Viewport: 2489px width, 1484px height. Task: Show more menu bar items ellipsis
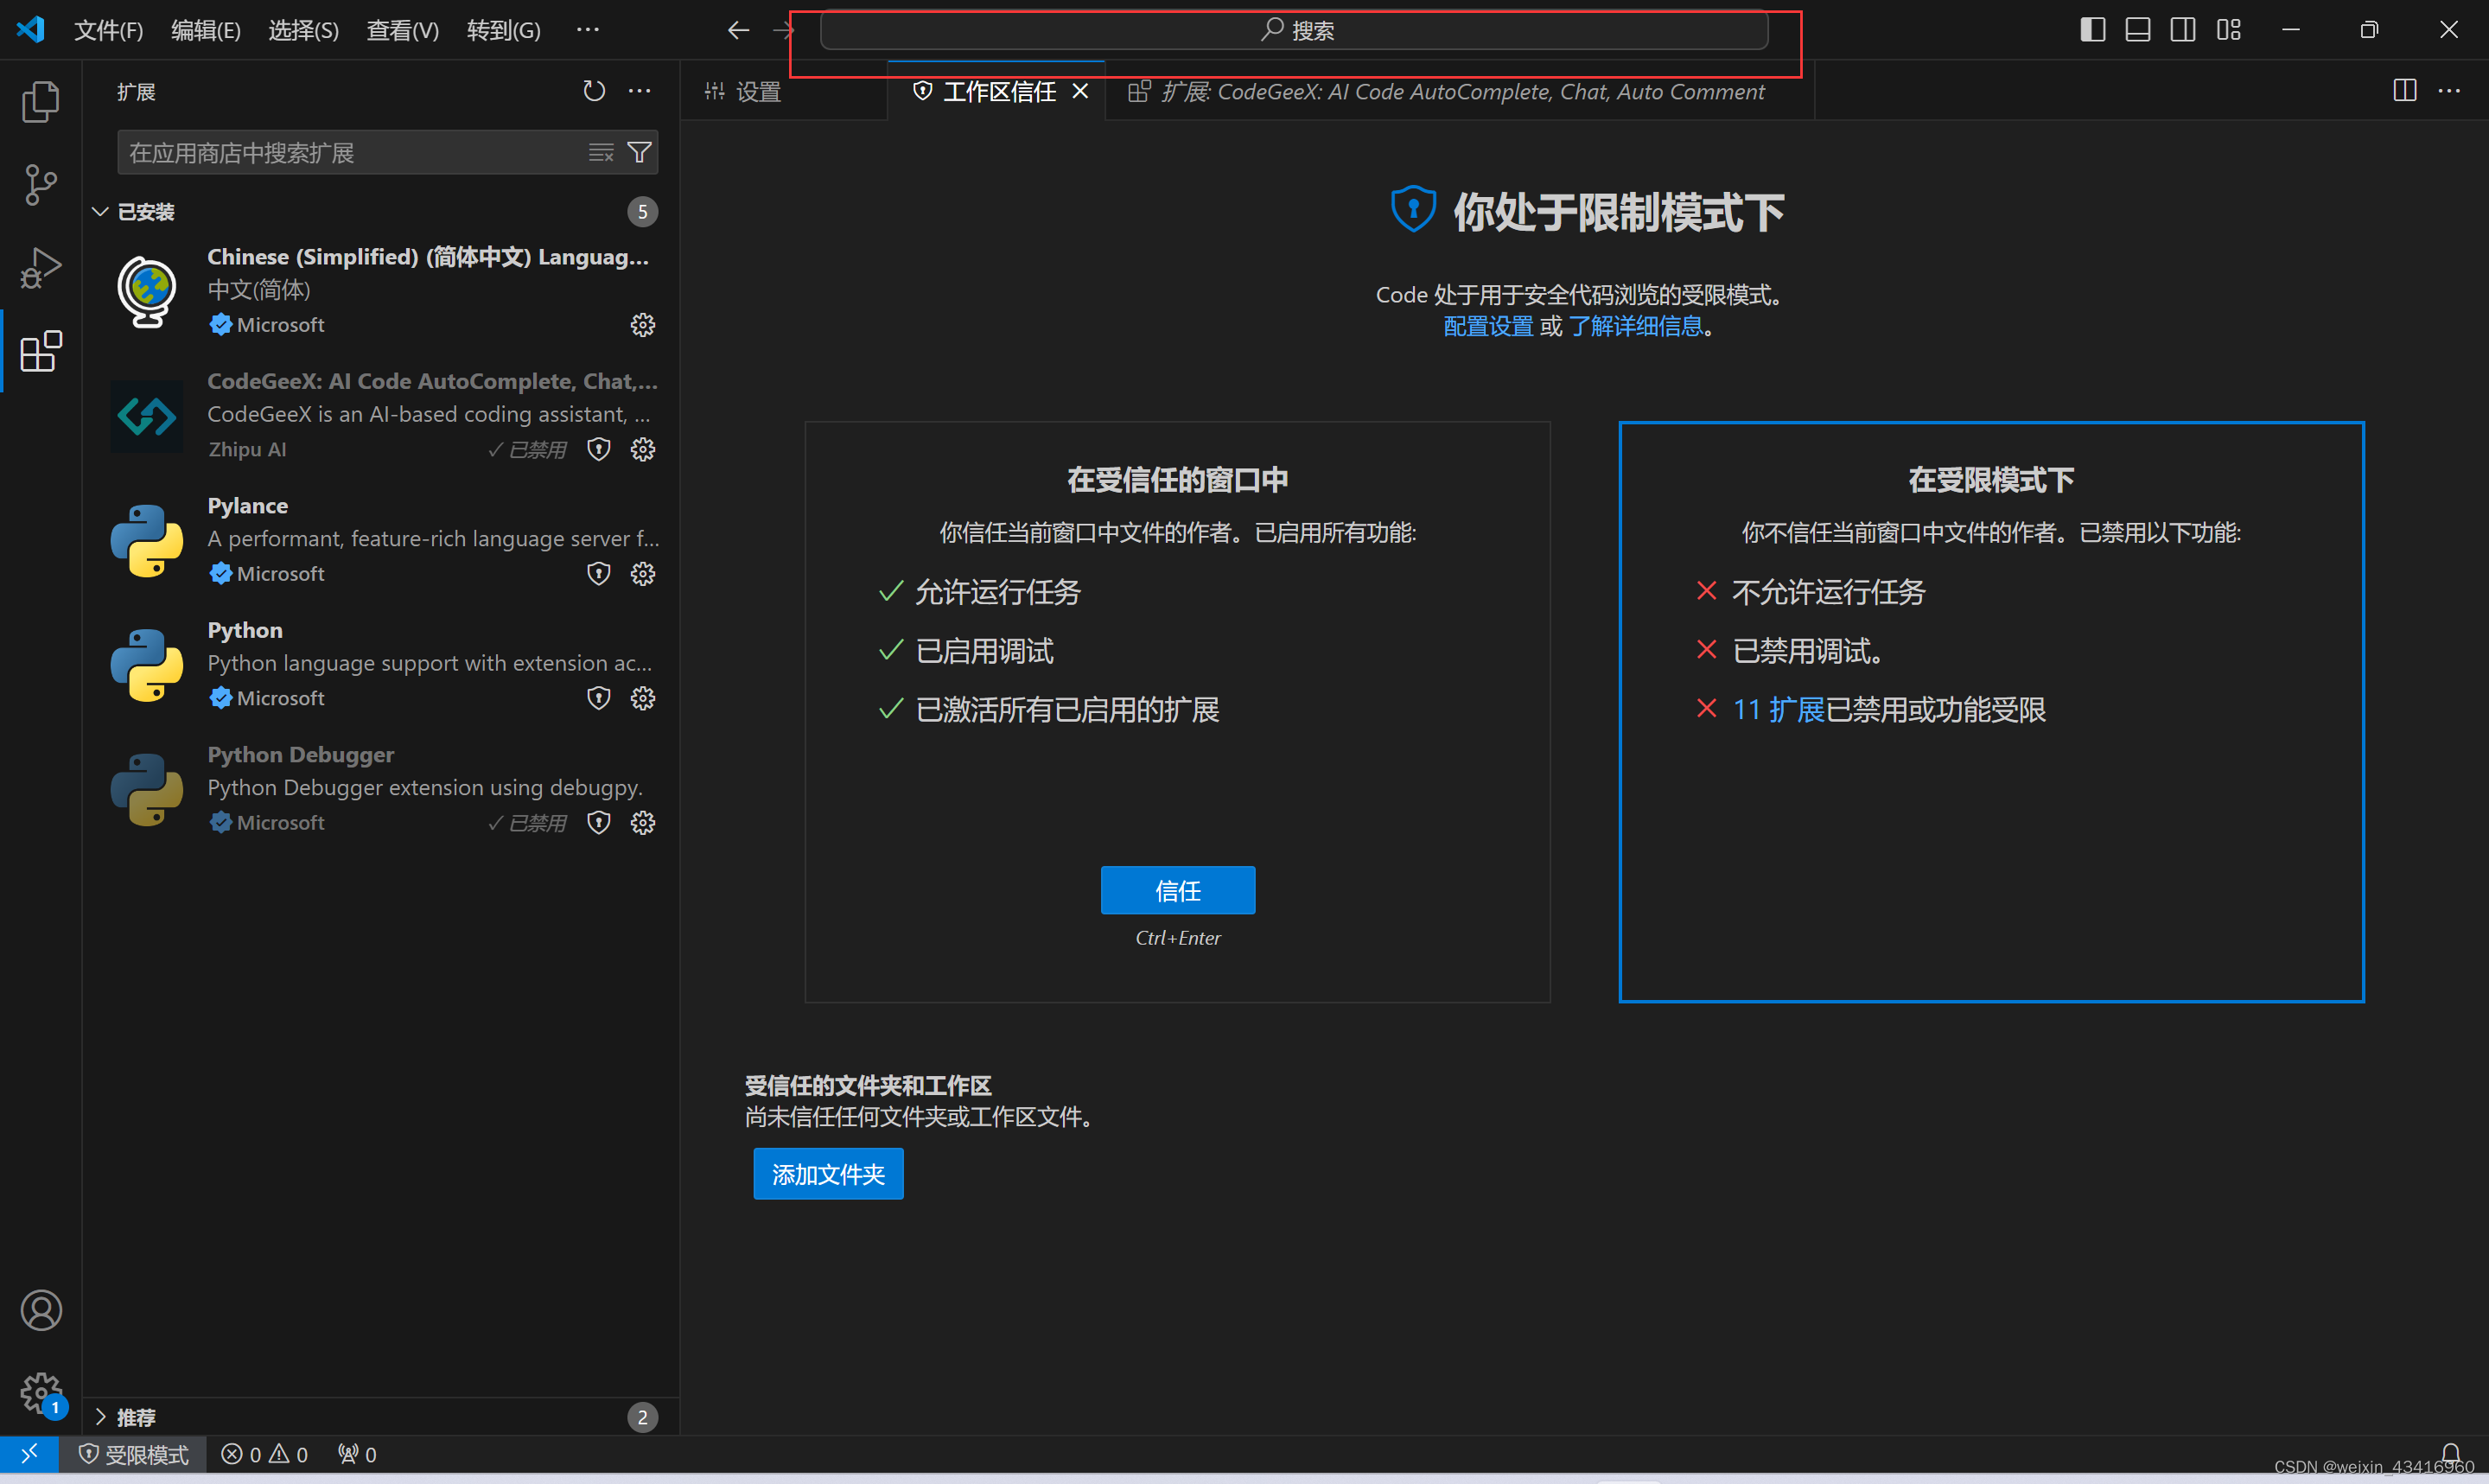(589, 29)
